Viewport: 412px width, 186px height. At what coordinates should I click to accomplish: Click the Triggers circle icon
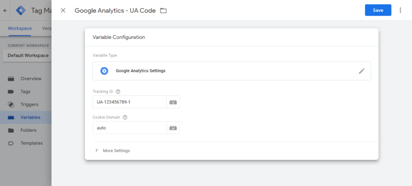coord(11,104)
